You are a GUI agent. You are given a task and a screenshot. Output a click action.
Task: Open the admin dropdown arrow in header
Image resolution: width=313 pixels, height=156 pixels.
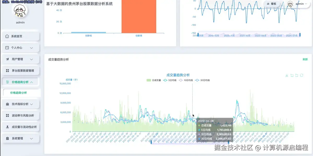[306, 4]
